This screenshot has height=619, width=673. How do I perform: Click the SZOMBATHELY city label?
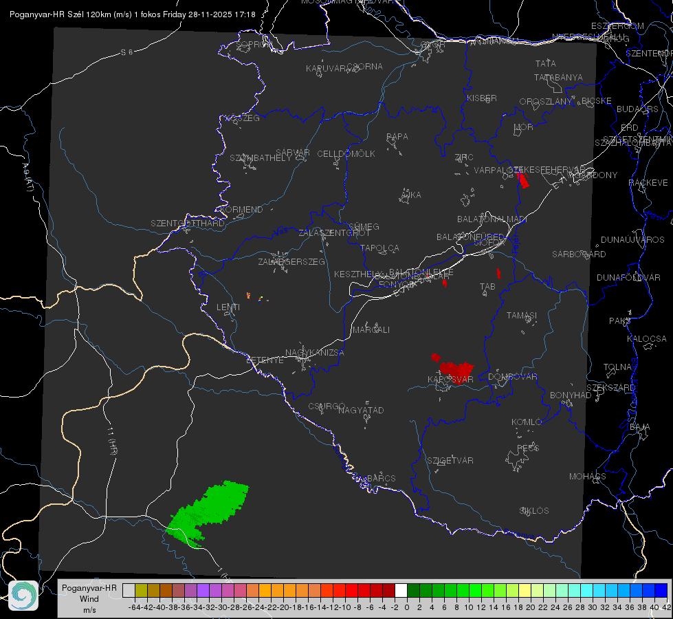[261, 158]
